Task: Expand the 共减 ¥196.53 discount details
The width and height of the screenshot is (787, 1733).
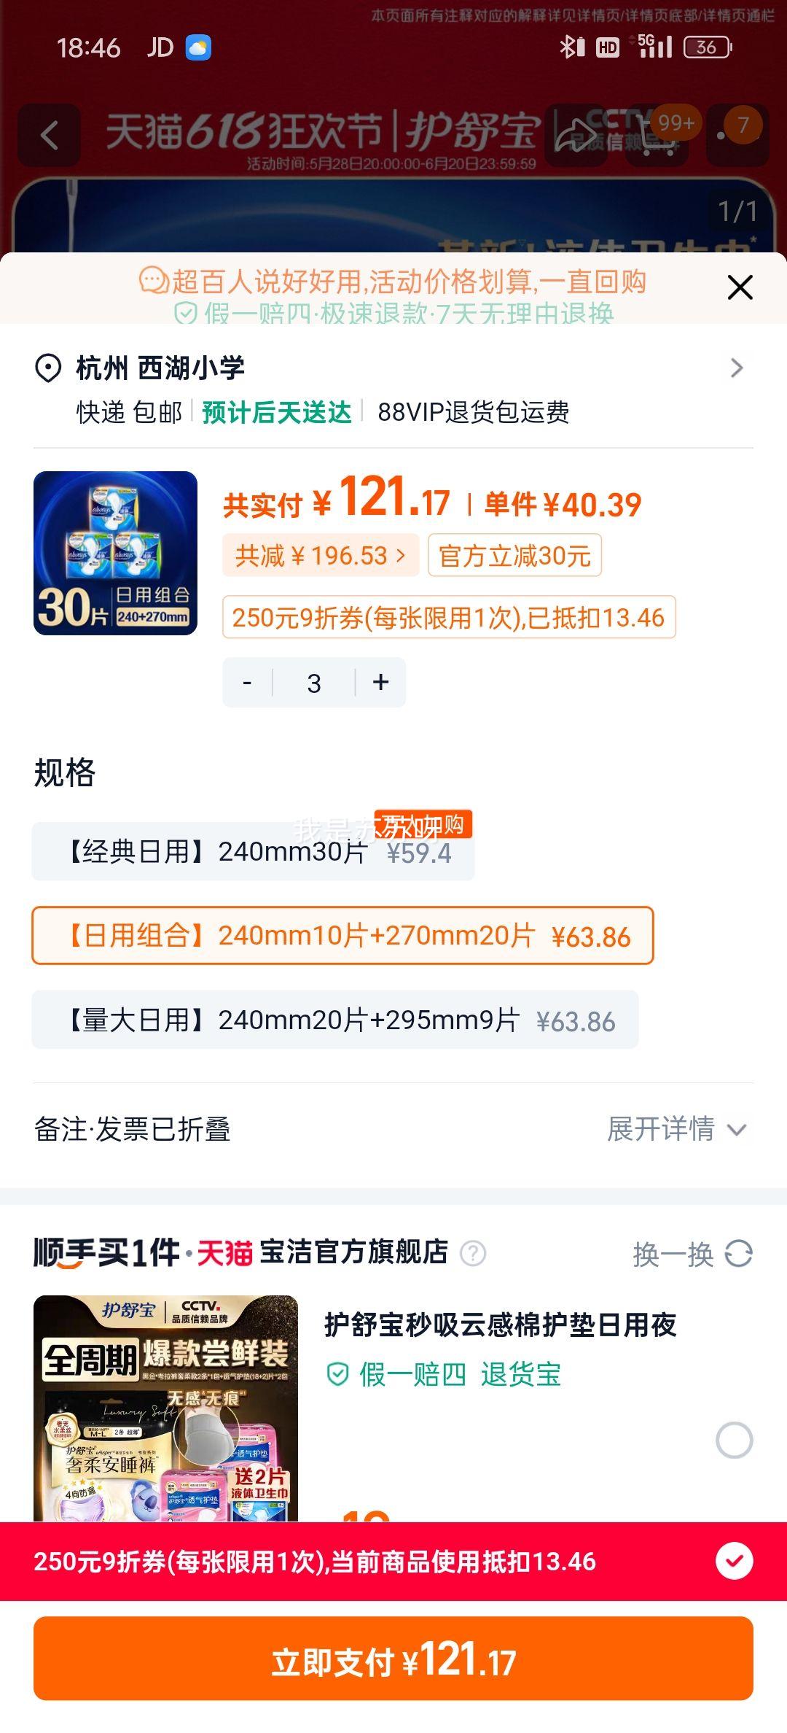Action: coord(321,556)
